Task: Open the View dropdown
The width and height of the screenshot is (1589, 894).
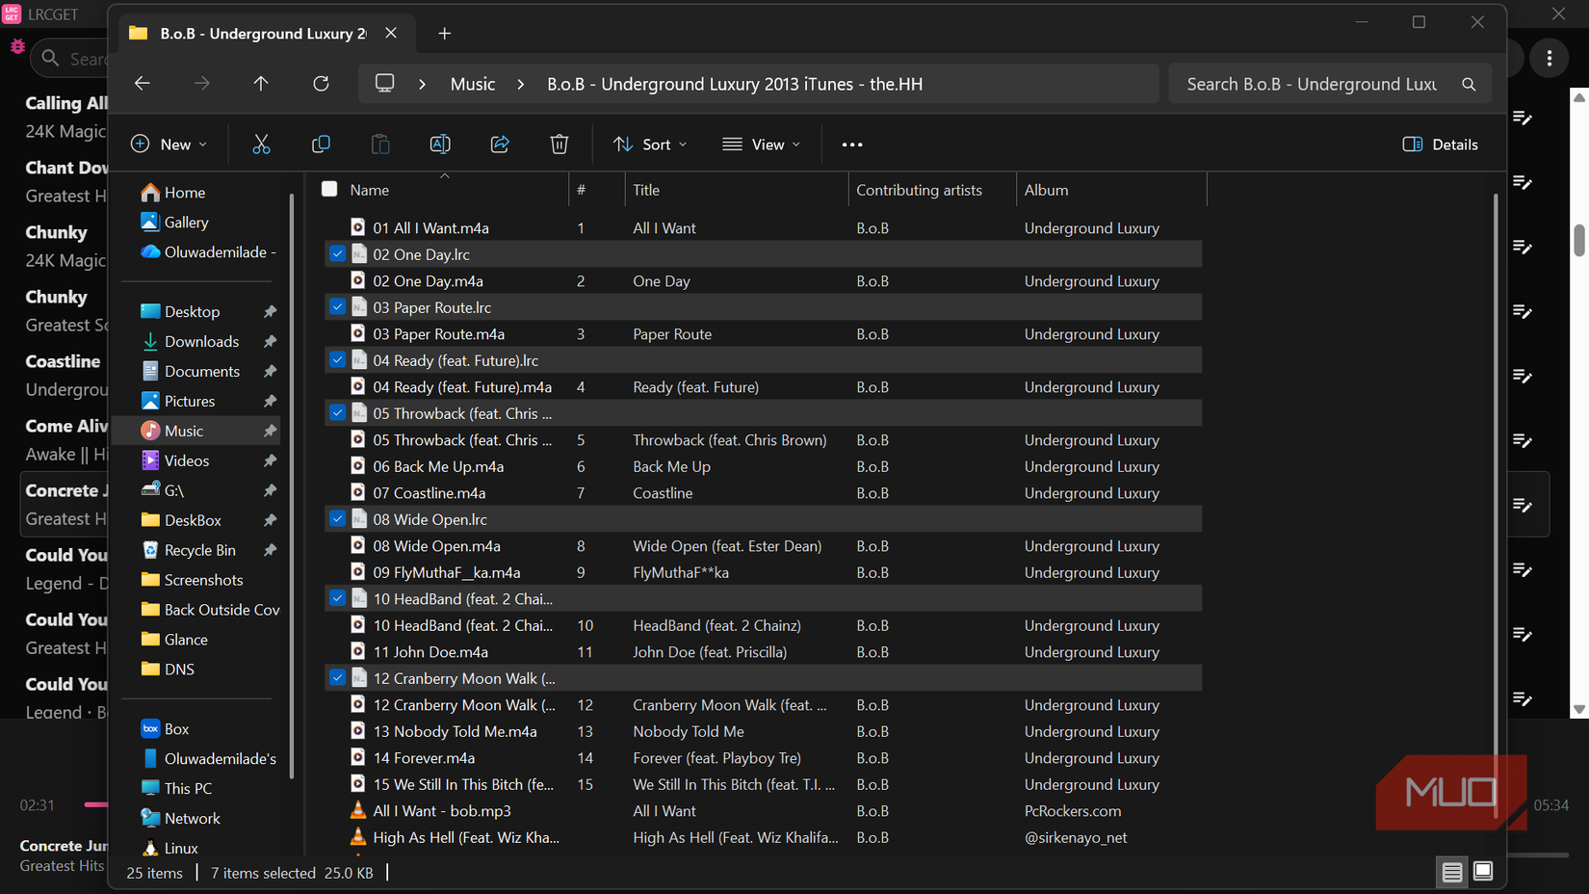Action: point(762,145)
